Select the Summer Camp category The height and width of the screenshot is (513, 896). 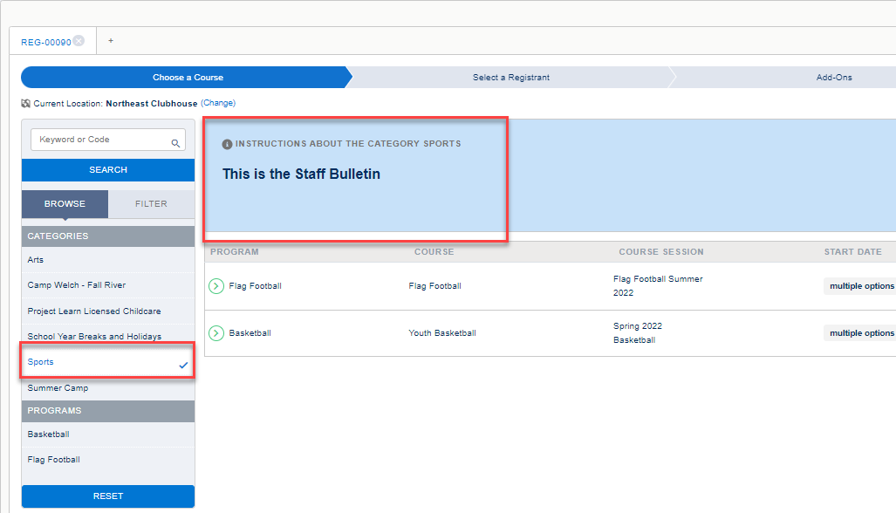pyautogui.click(x=56, y=387)
